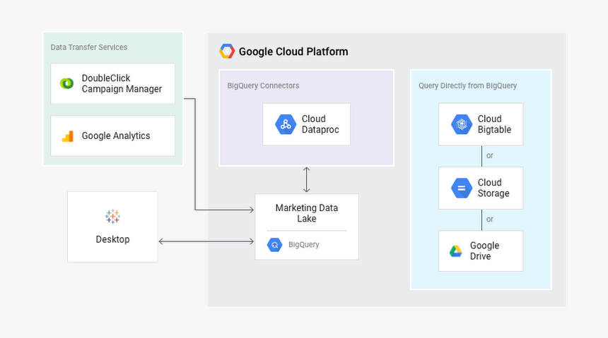Click the BigQuery Connectors heading
The image size is (608, 338).
coord(263,85)
